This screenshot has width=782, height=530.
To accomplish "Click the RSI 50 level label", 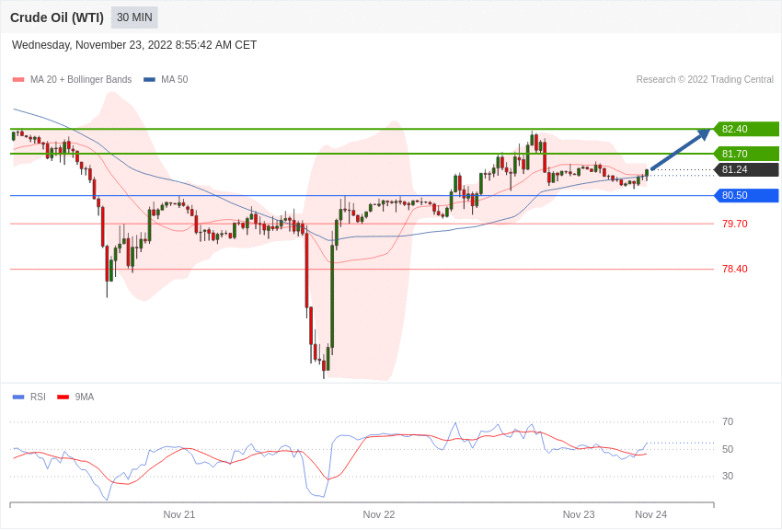I will click(x=728, y=449).
